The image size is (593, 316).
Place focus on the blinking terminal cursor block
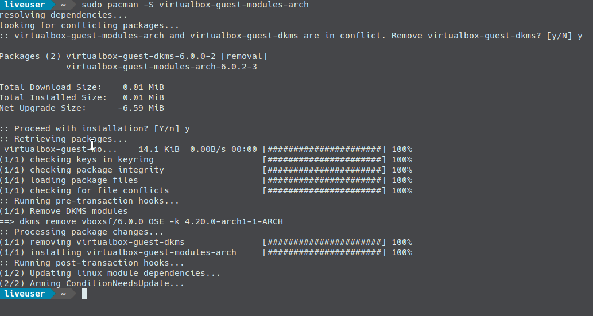tap(84, 294)
